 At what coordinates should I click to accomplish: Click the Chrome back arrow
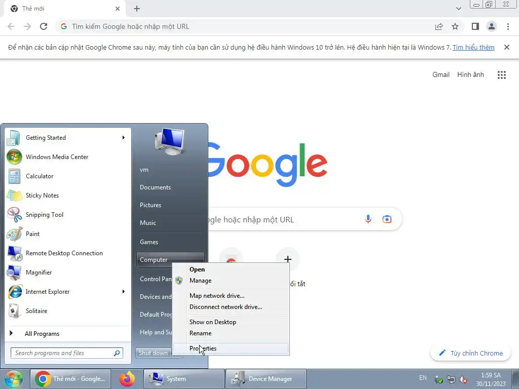pos(11,26)
